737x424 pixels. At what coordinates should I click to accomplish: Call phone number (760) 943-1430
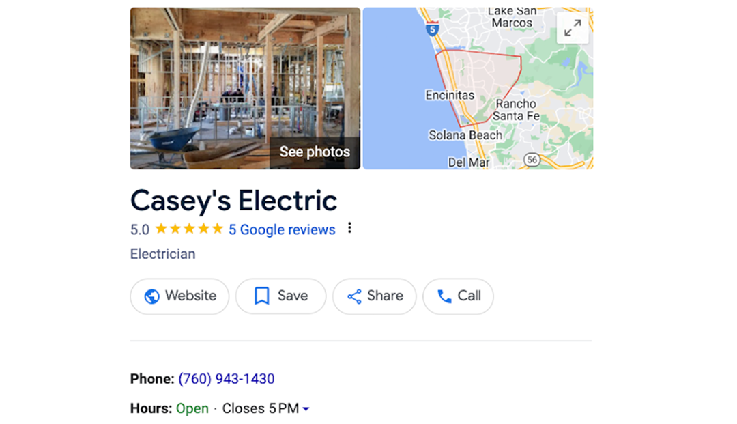[227, 379]
